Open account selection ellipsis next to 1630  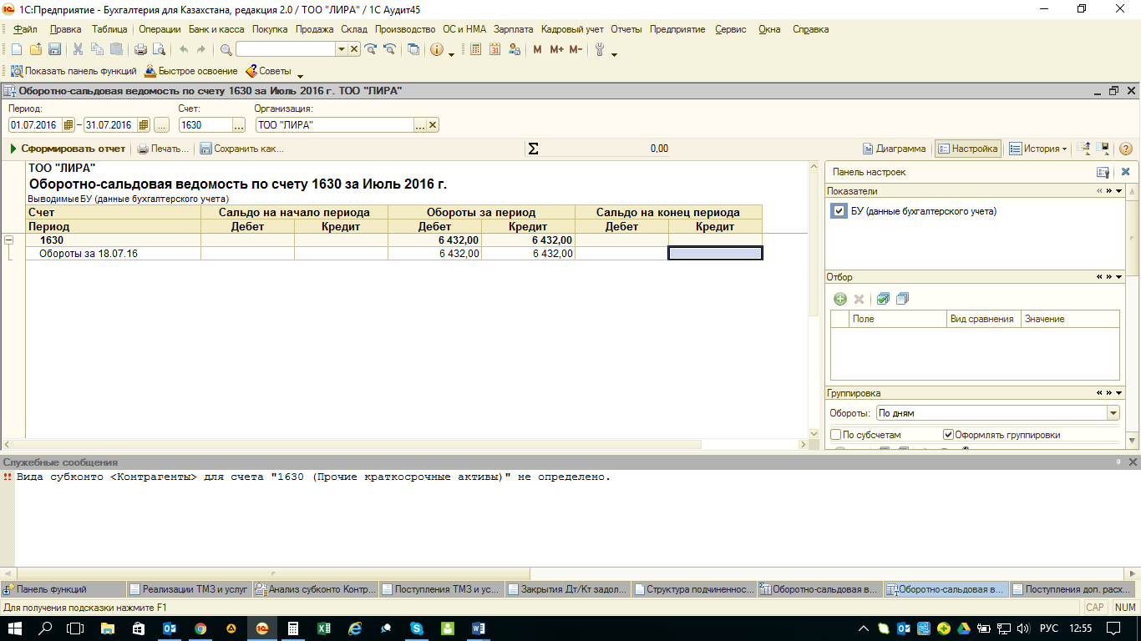[x=239, y=125]
